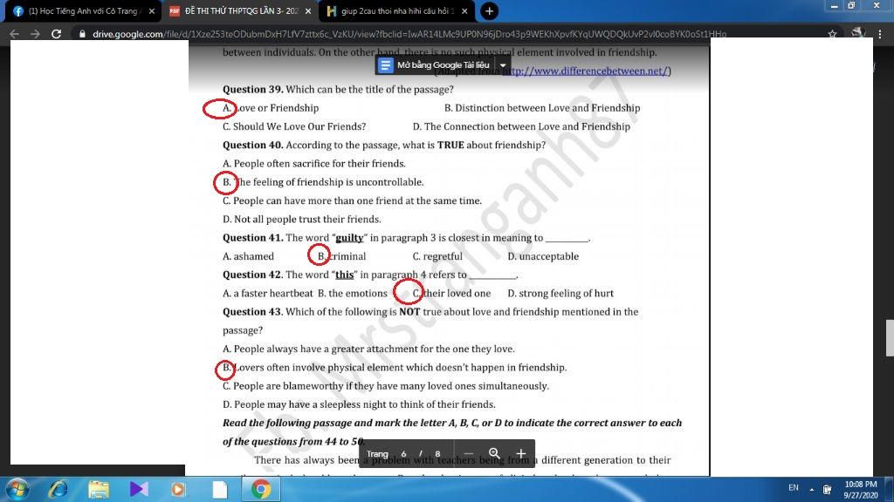Open the giup 2cau thoi nha tab
The width and height of the screenshot is (894, 502).
[396, 10]
